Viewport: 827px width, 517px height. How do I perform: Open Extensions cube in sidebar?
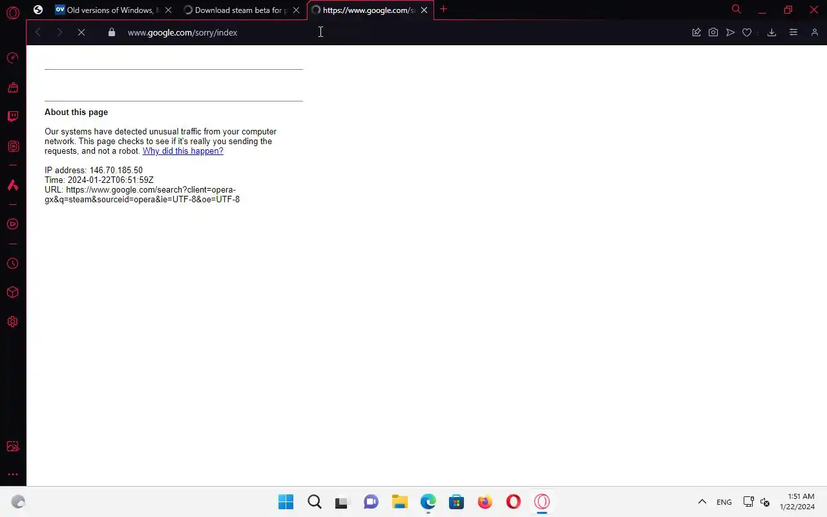(x=12, y=292)
